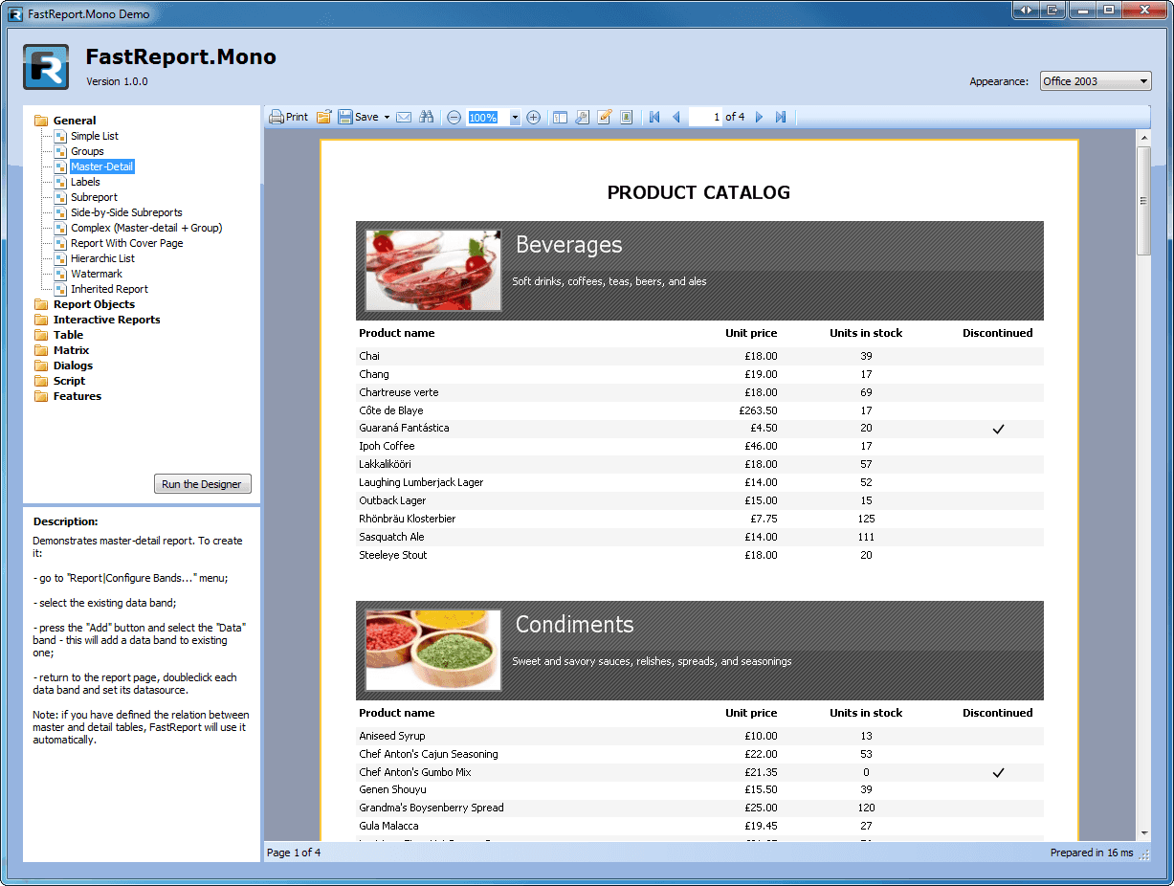This screenshot has width=1174, height=886.
Task: Select Report With Cover Page
Action: click(127, 243)
